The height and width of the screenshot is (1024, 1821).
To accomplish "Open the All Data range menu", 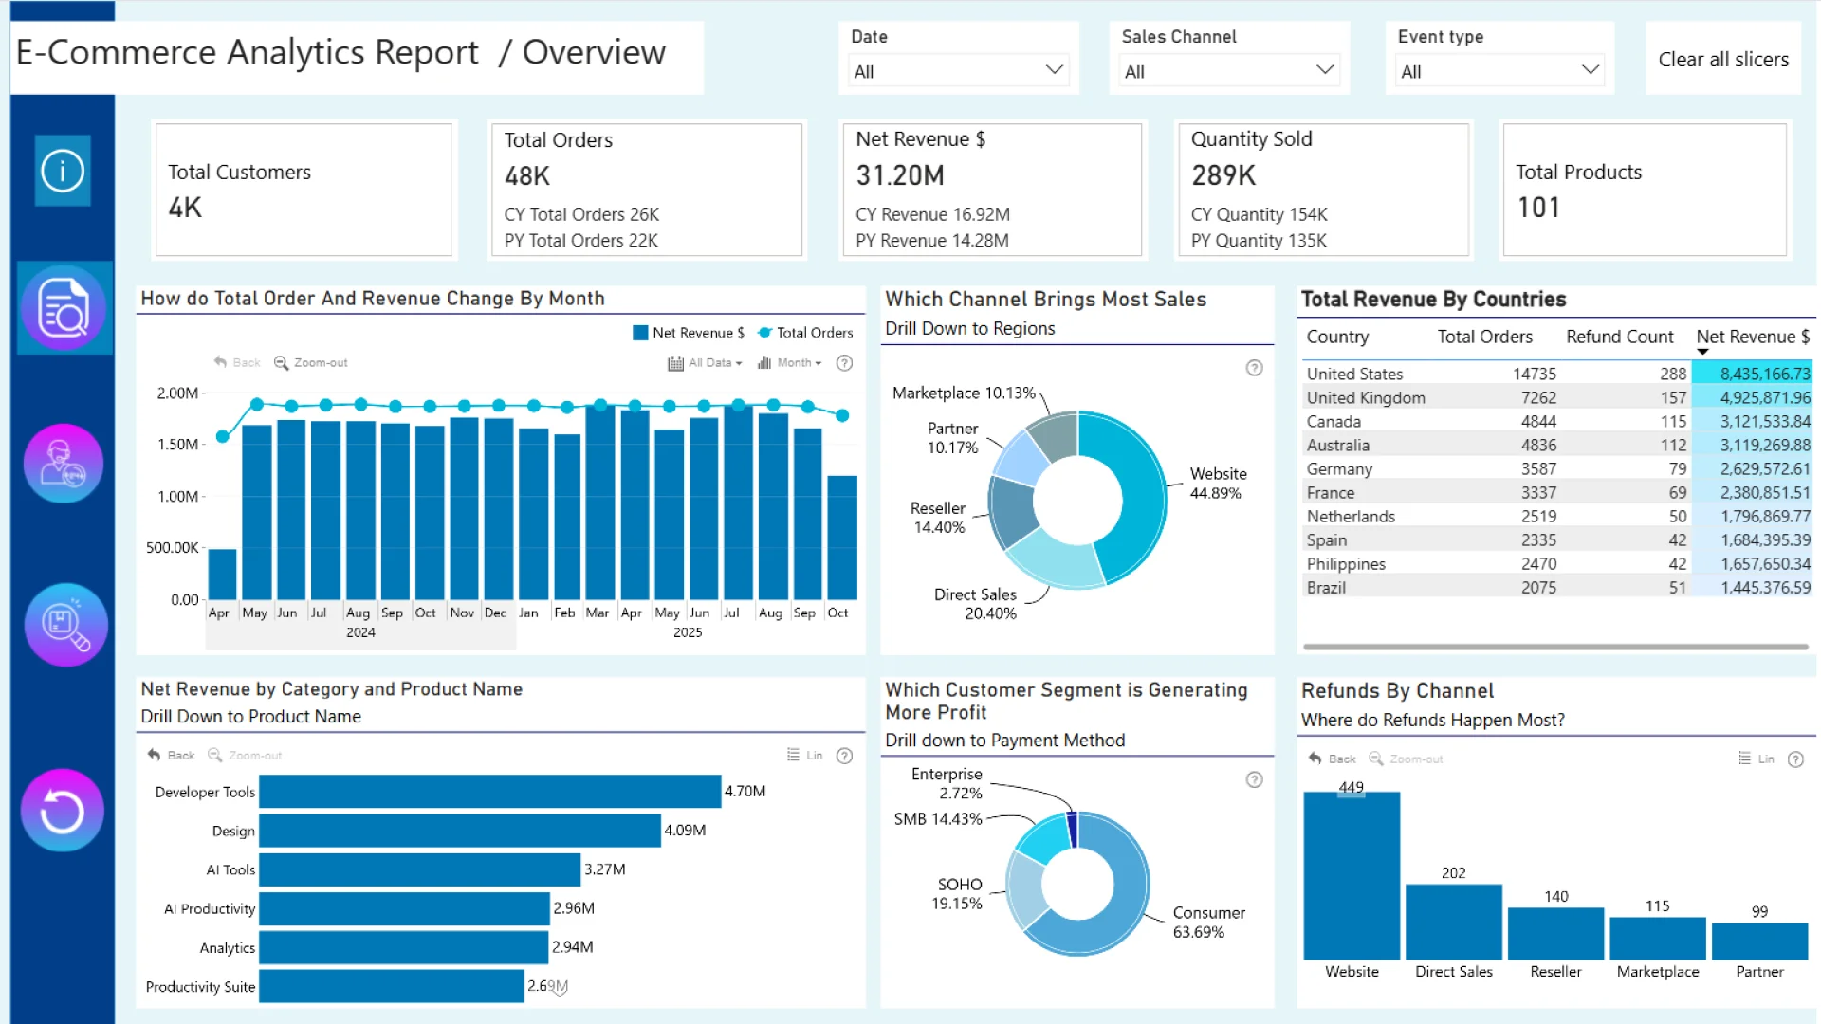I will point(704,363).
